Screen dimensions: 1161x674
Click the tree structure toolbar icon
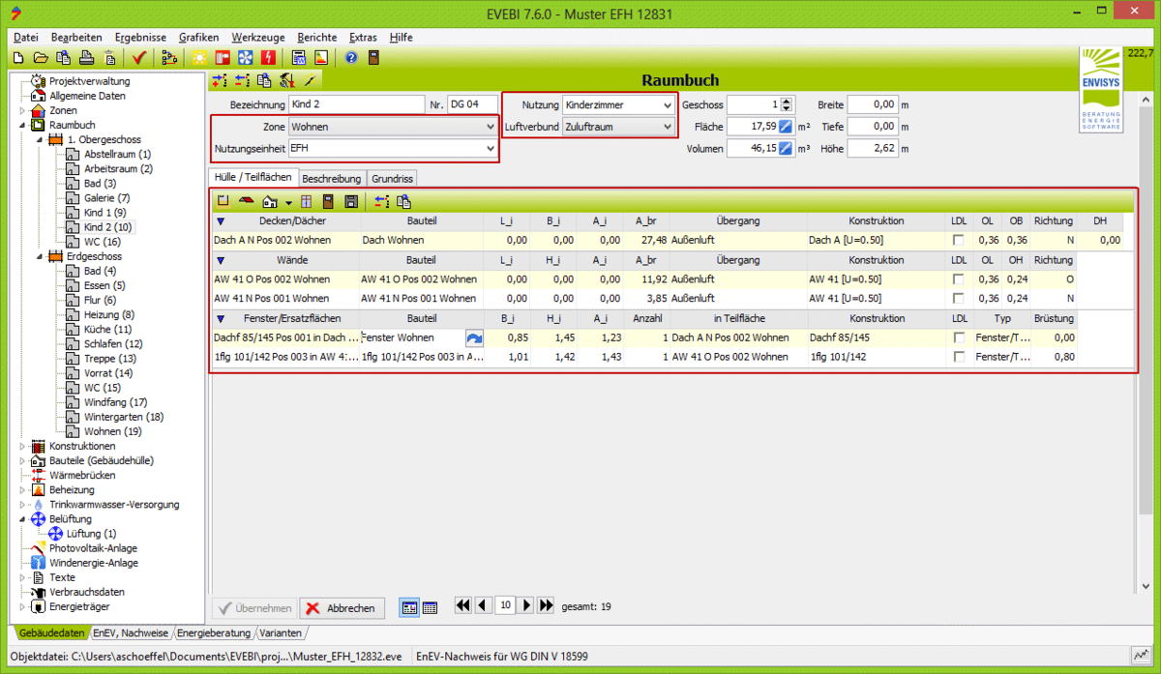[x=170, y=58]
